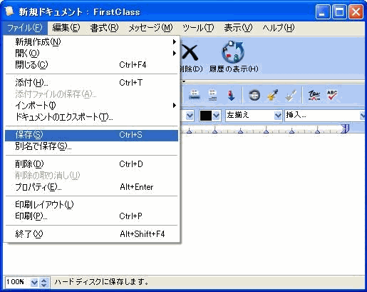Click the 履歴の表示 history icon
This screenshot has width=367, height=292.
pos(233,51)
